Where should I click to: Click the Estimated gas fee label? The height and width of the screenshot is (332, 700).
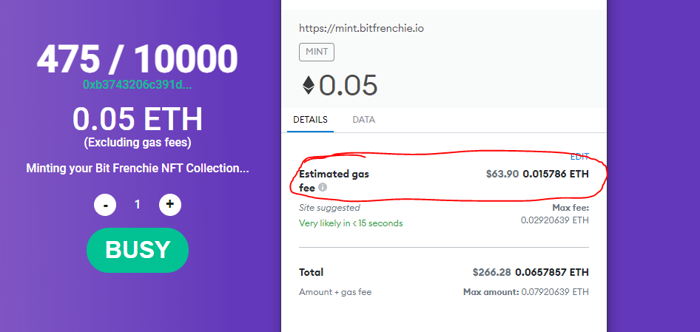click(x=334, y=181)
